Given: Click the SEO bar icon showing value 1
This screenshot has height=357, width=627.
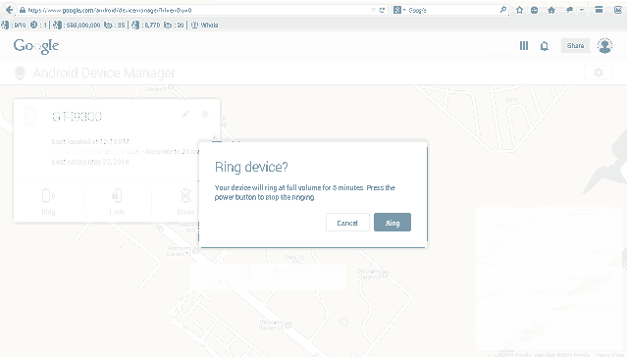Looking at the screenshot, I should 34,25.
